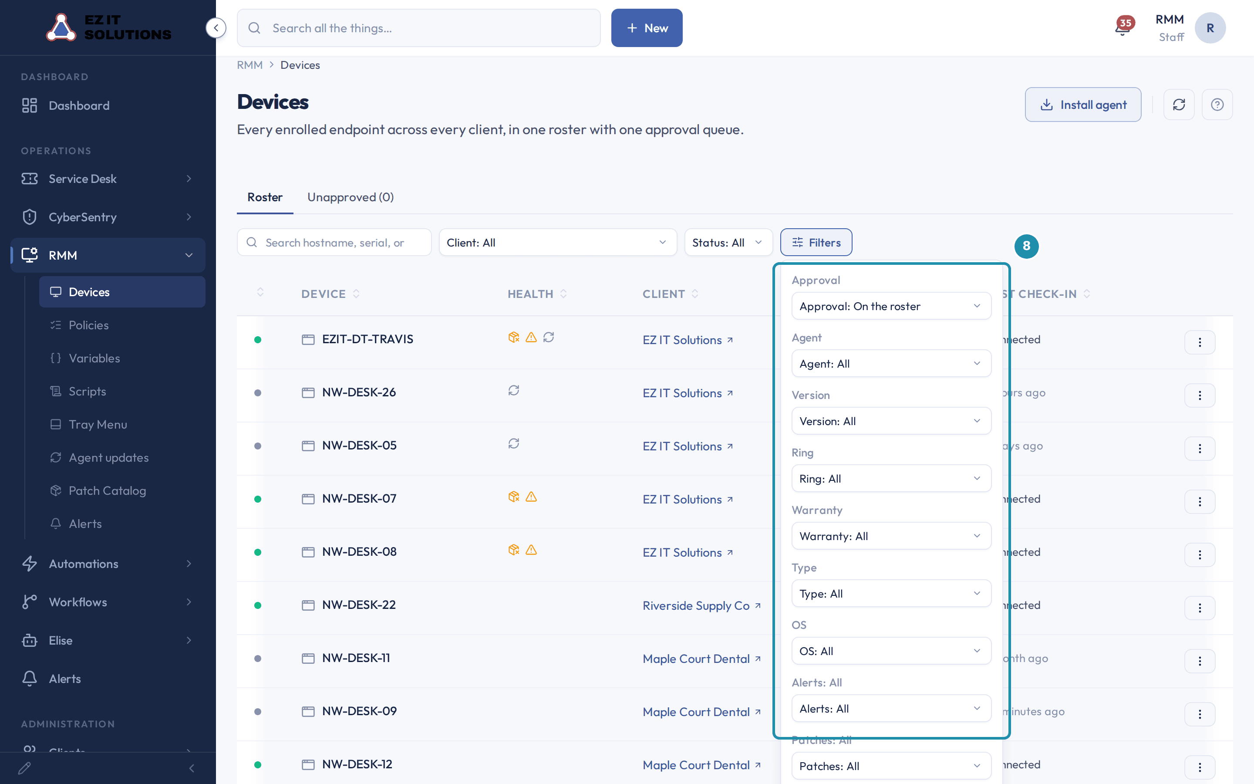Screen dimensions: 1254x784
Task: Open the OS: All dropdown
Action: pos(891,652)
